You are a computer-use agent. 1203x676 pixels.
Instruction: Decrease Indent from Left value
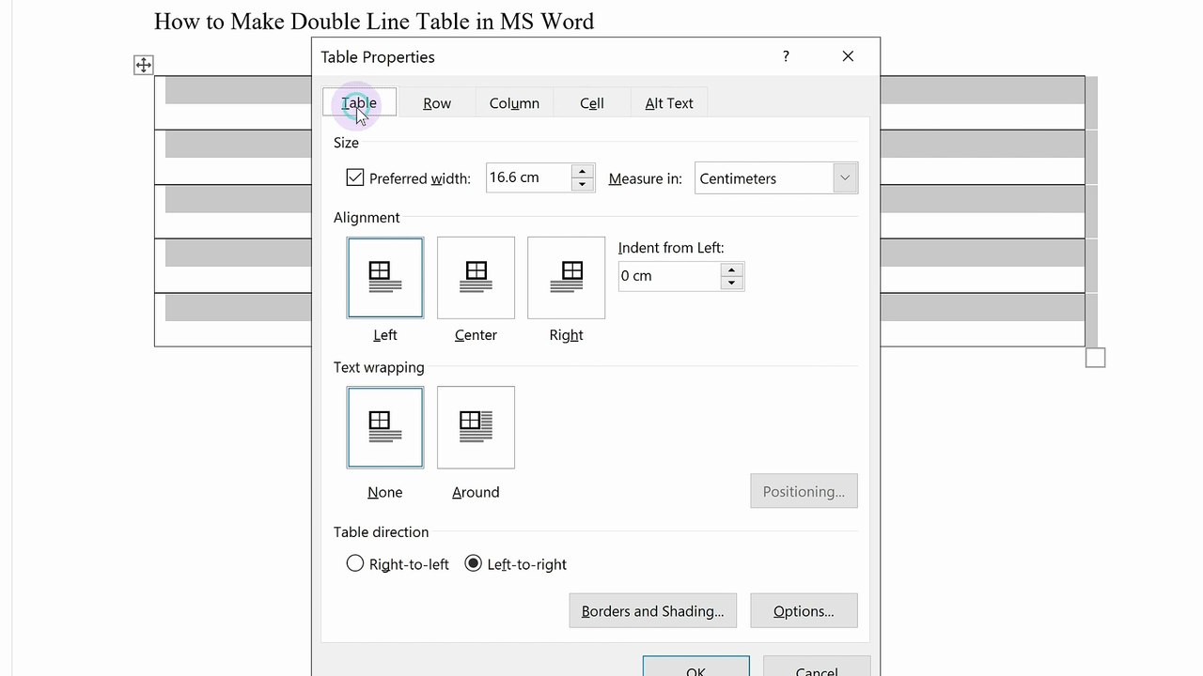(731, 283)
